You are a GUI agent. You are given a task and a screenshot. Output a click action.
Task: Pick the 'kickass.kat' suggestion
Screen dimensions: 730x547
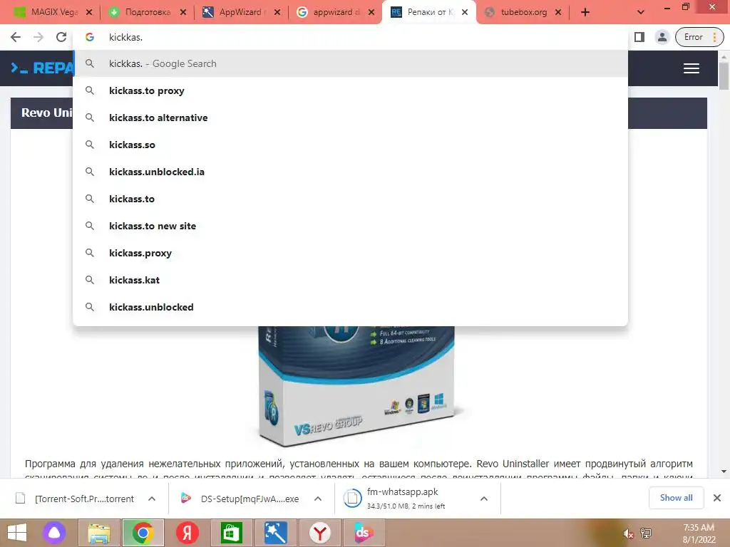[350, 280]
